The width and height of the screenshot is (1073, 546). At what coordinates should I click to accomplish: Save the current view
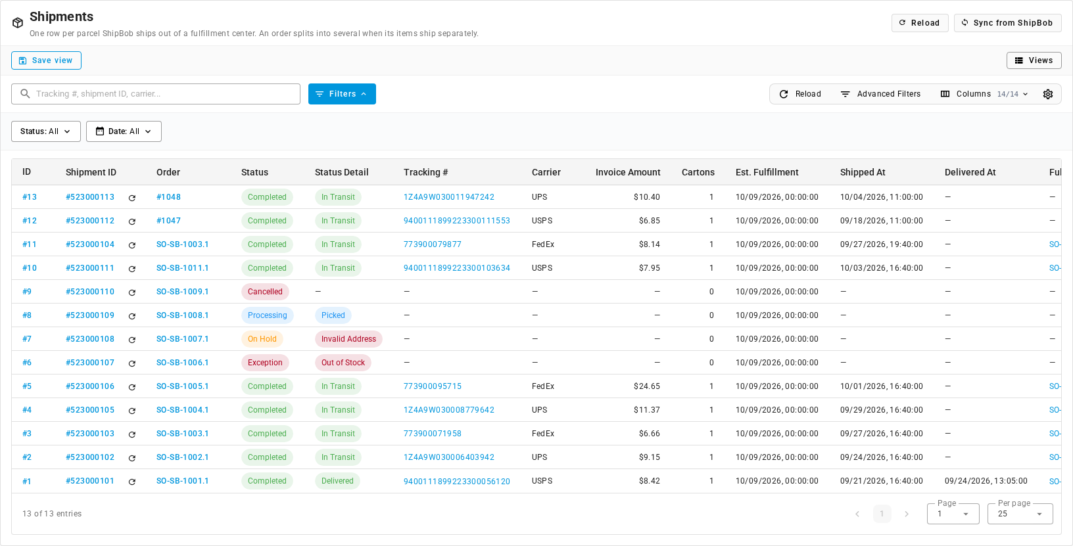46,60
